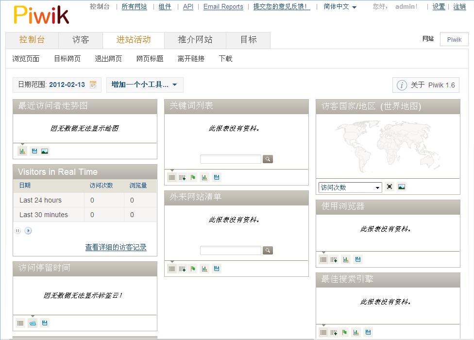
Task: Open the 设置 link
Action: tap(439, 6)
